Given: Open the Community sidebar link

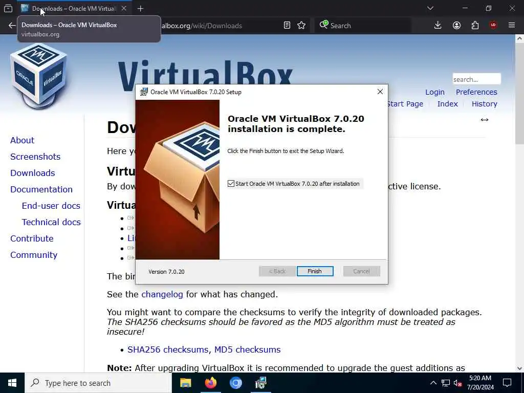Looking at the screenshot, I should tap(34, 255).
